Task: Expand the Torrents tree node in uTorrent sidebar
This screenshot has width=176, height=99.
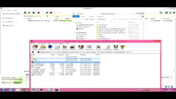Action: [x=2, y=18]
